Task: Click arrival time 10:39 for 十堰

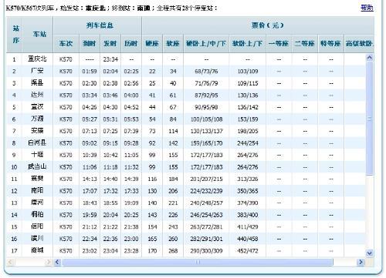Action: coord(90,156)
